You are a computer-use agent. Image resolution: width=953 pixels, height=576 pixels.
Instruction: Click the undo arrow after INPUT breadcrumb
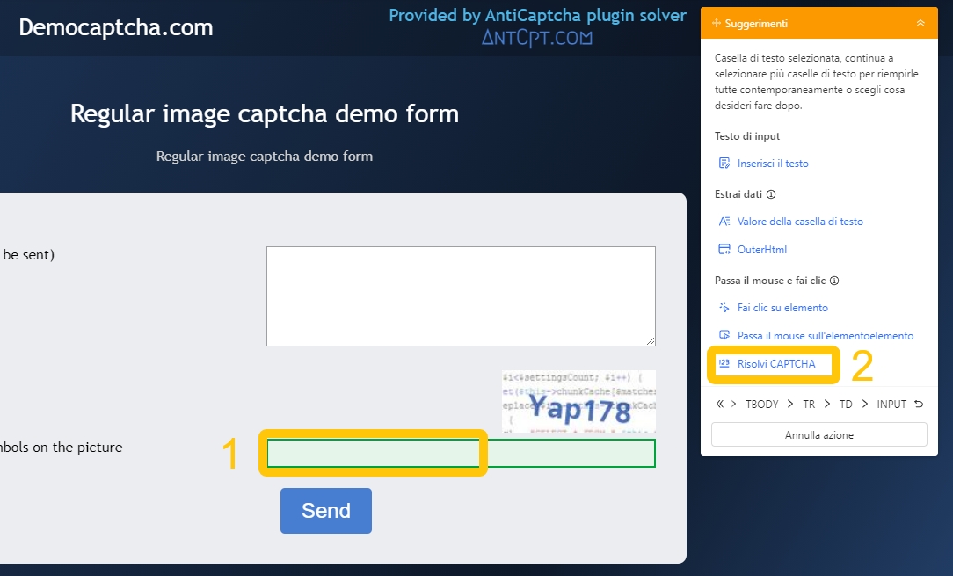(x=919, y=405)
